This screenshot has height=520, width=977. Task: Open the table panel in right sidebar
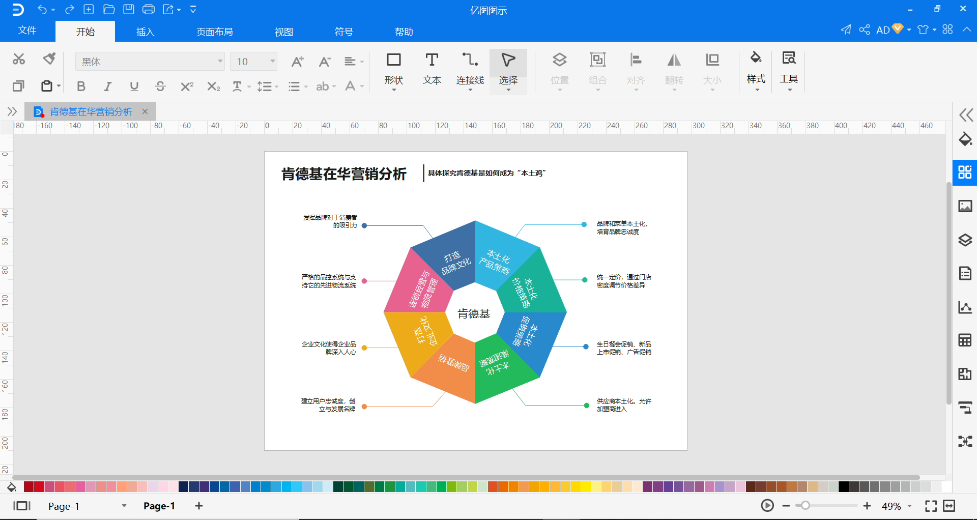pyautogui.click(x=965, y=340)
